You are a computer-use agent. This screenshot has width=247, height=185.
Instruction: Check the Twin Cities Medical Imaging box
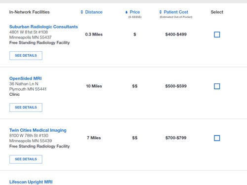click(x=217, y=138)
